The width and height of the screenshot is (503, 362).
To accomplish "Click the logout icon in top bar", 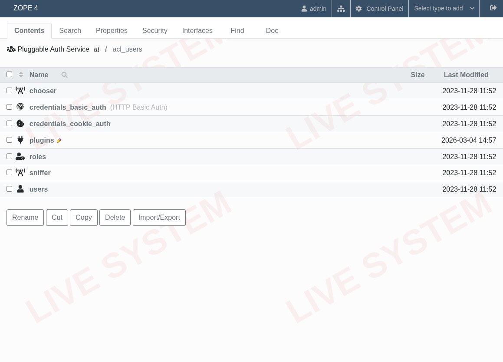I will tap(493, 8).
